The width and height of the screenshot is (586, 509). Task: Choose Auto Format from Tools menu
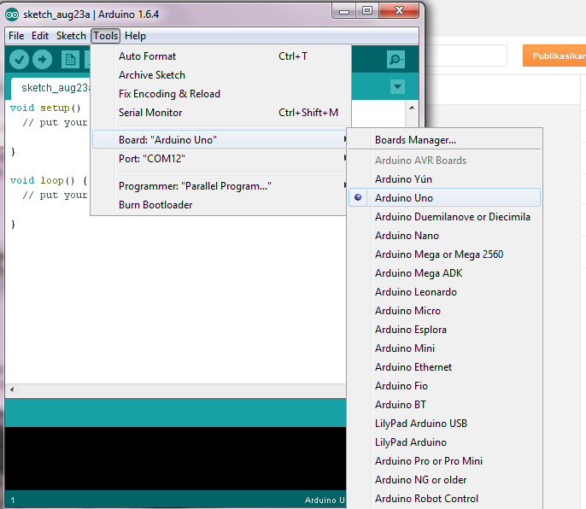point(220,56)
